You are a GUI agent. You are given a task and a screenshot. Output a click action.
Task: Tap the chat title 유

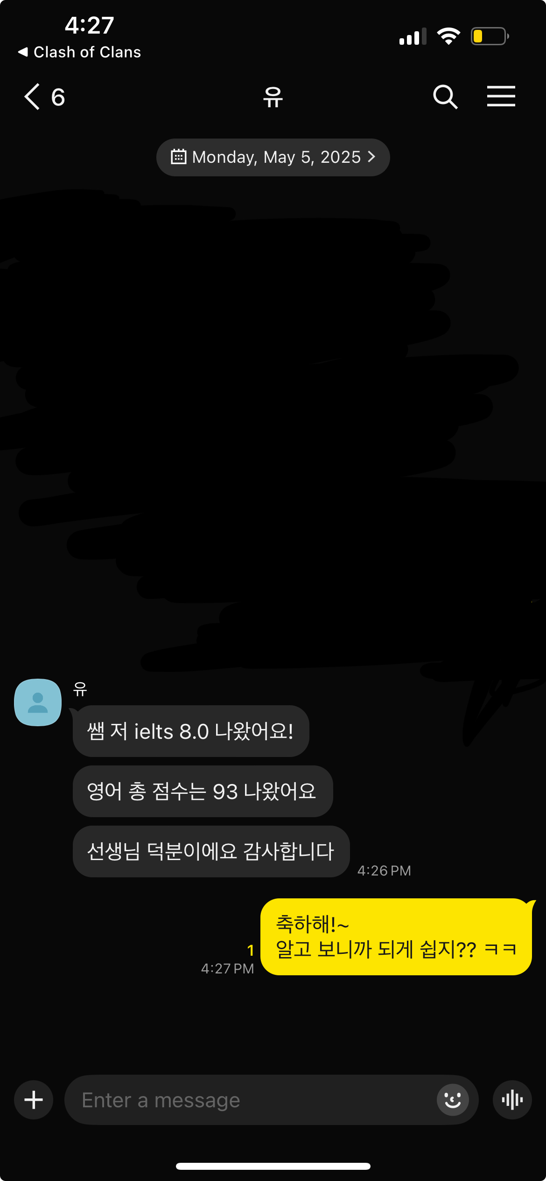273,97
